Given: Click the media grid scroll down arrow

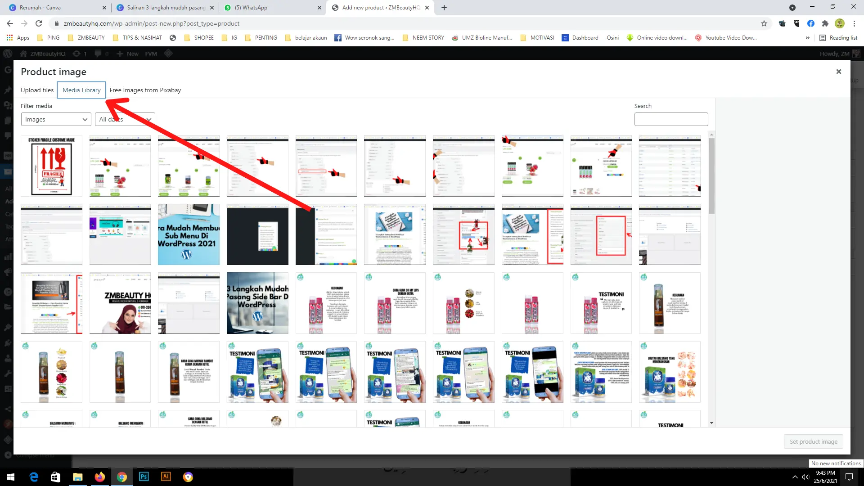Looking at the screenshot, I should point(711,423).
